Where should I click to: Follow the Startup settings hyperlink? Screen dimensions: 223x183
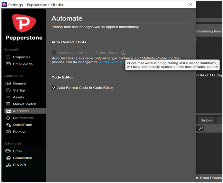(x=111, y=62)
